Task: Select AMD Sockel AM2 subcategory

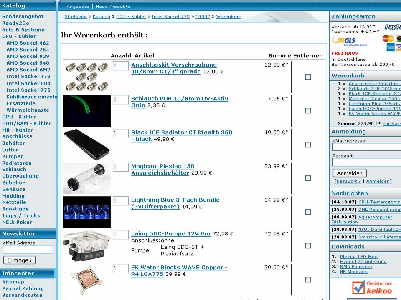Action: pos(28,70)
